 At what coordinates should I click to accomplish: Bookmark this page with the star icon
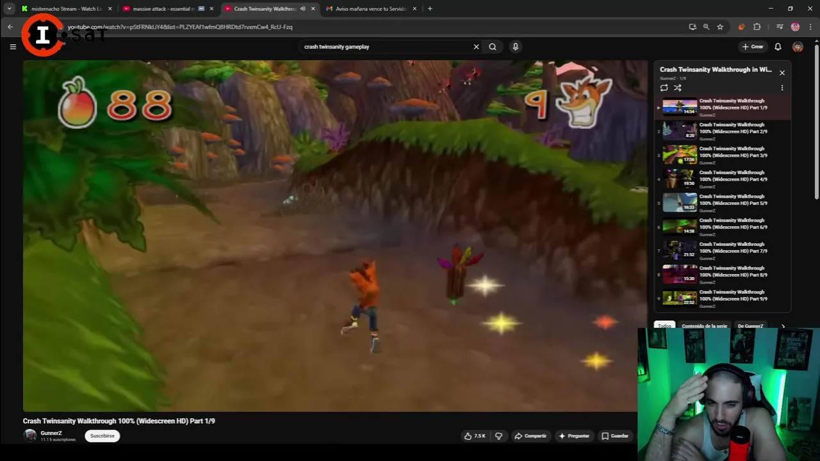(720, 27)
